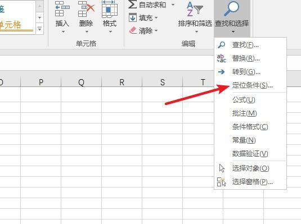Select column S header
The width and height of the screenshot is (301, 224).
pyautogui.click(x=163, y=82)
